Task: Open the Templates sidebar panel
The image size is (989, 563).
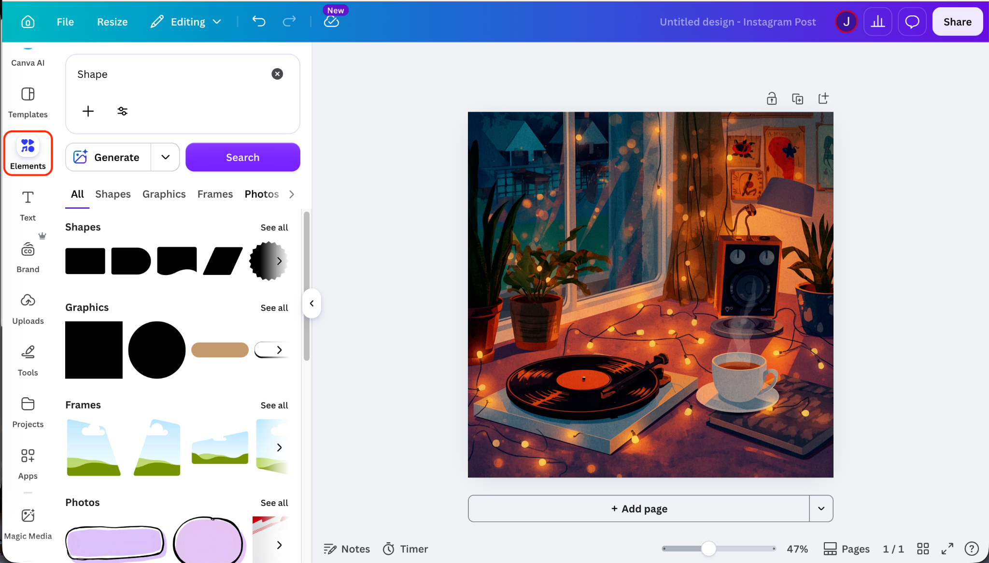Action: 28,102
